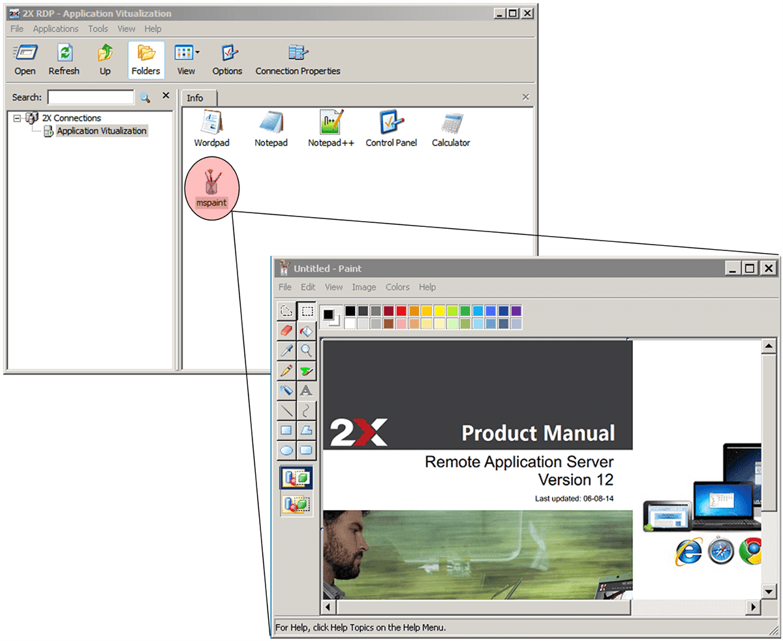Pick the red swatch in Paint palette
The height and width of the screenshot is (641, 783).
click(x=401, y=311)
